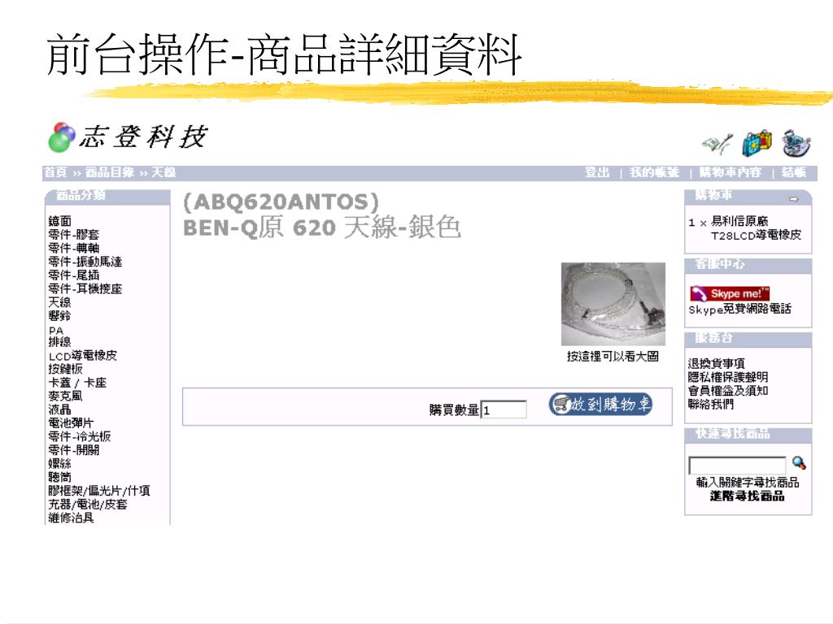The width and height of the screenshot is (833, 624).
Task: Select LCD導電橡皮 category in sidebar
Action: tap(82, 356)
